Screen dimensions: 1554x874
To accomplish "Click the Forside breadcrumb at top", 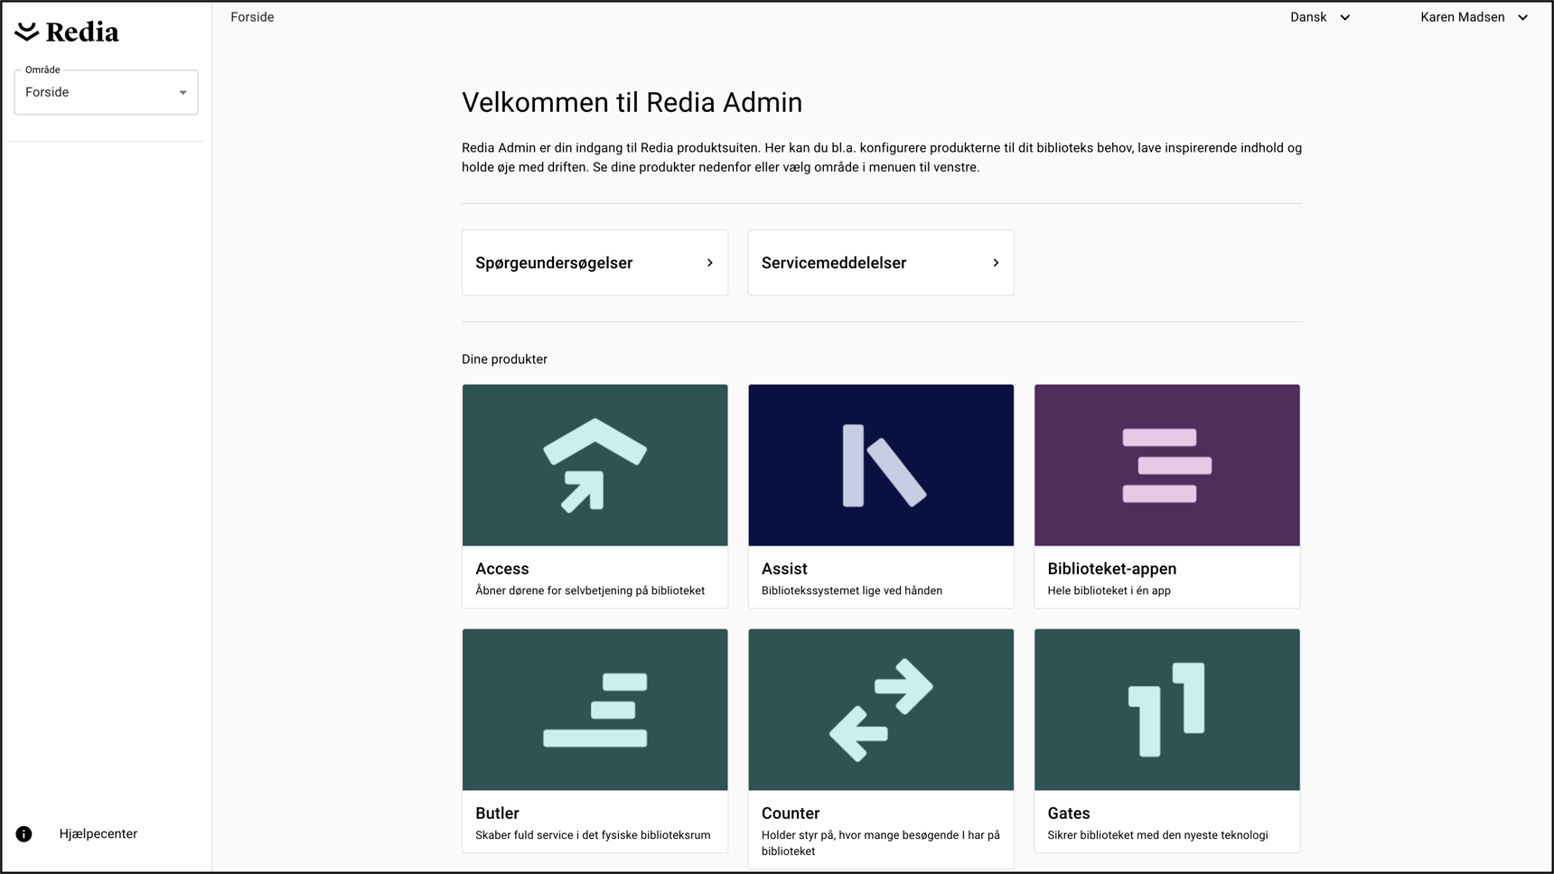I will [x=252, y=16].
